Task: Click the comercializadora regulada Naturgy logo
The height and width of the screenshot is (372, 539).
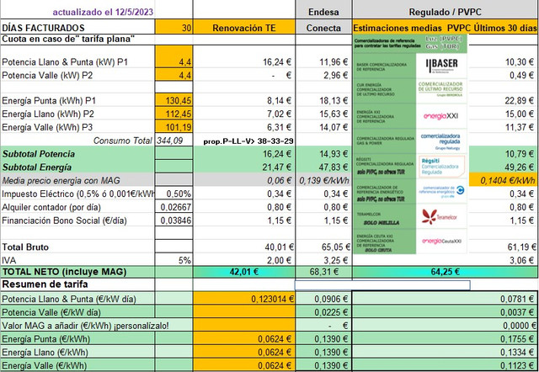Action: tap(441, 141)
